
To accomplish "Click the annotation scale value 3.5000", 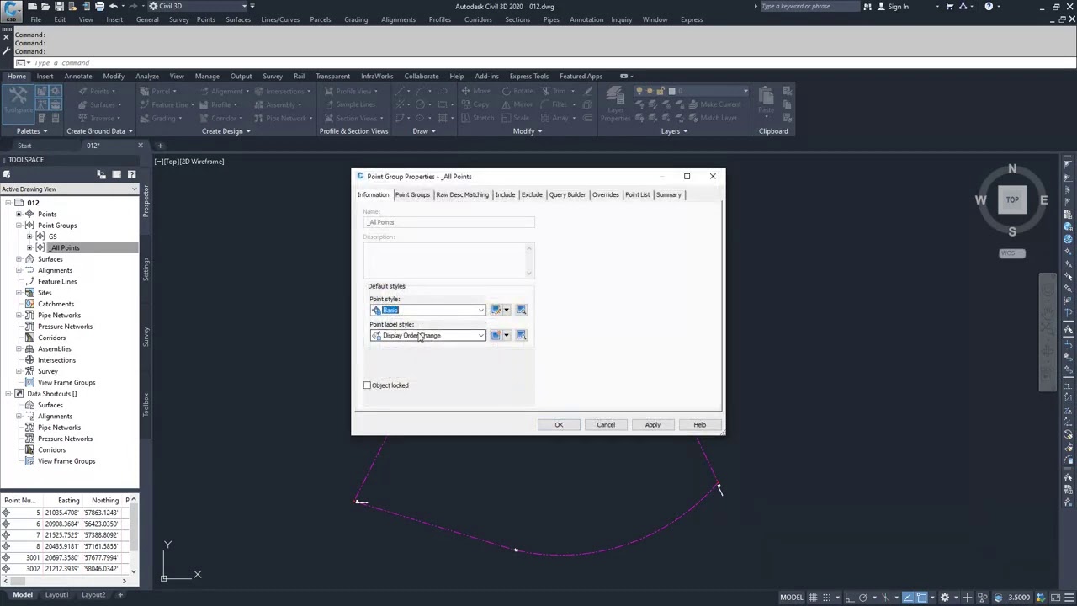I will click(x=1019, y=598).
